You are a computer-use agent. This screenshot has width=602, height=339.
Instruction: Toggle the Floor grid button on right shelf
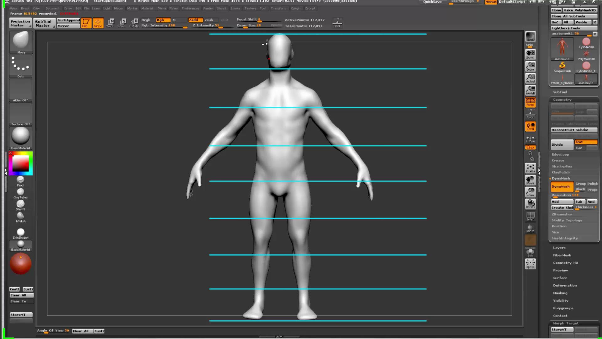point(530,114)
